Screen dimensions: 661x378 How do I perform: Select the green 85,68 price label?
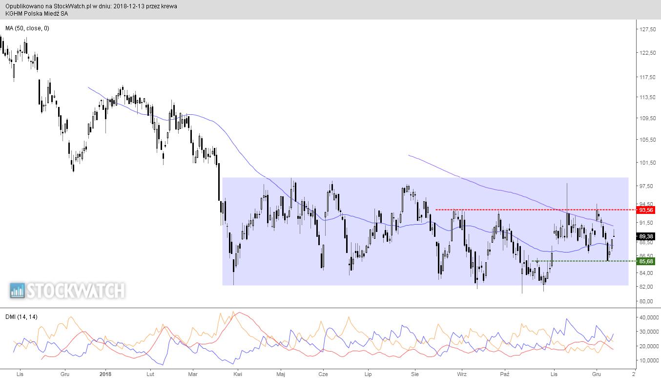646,261
